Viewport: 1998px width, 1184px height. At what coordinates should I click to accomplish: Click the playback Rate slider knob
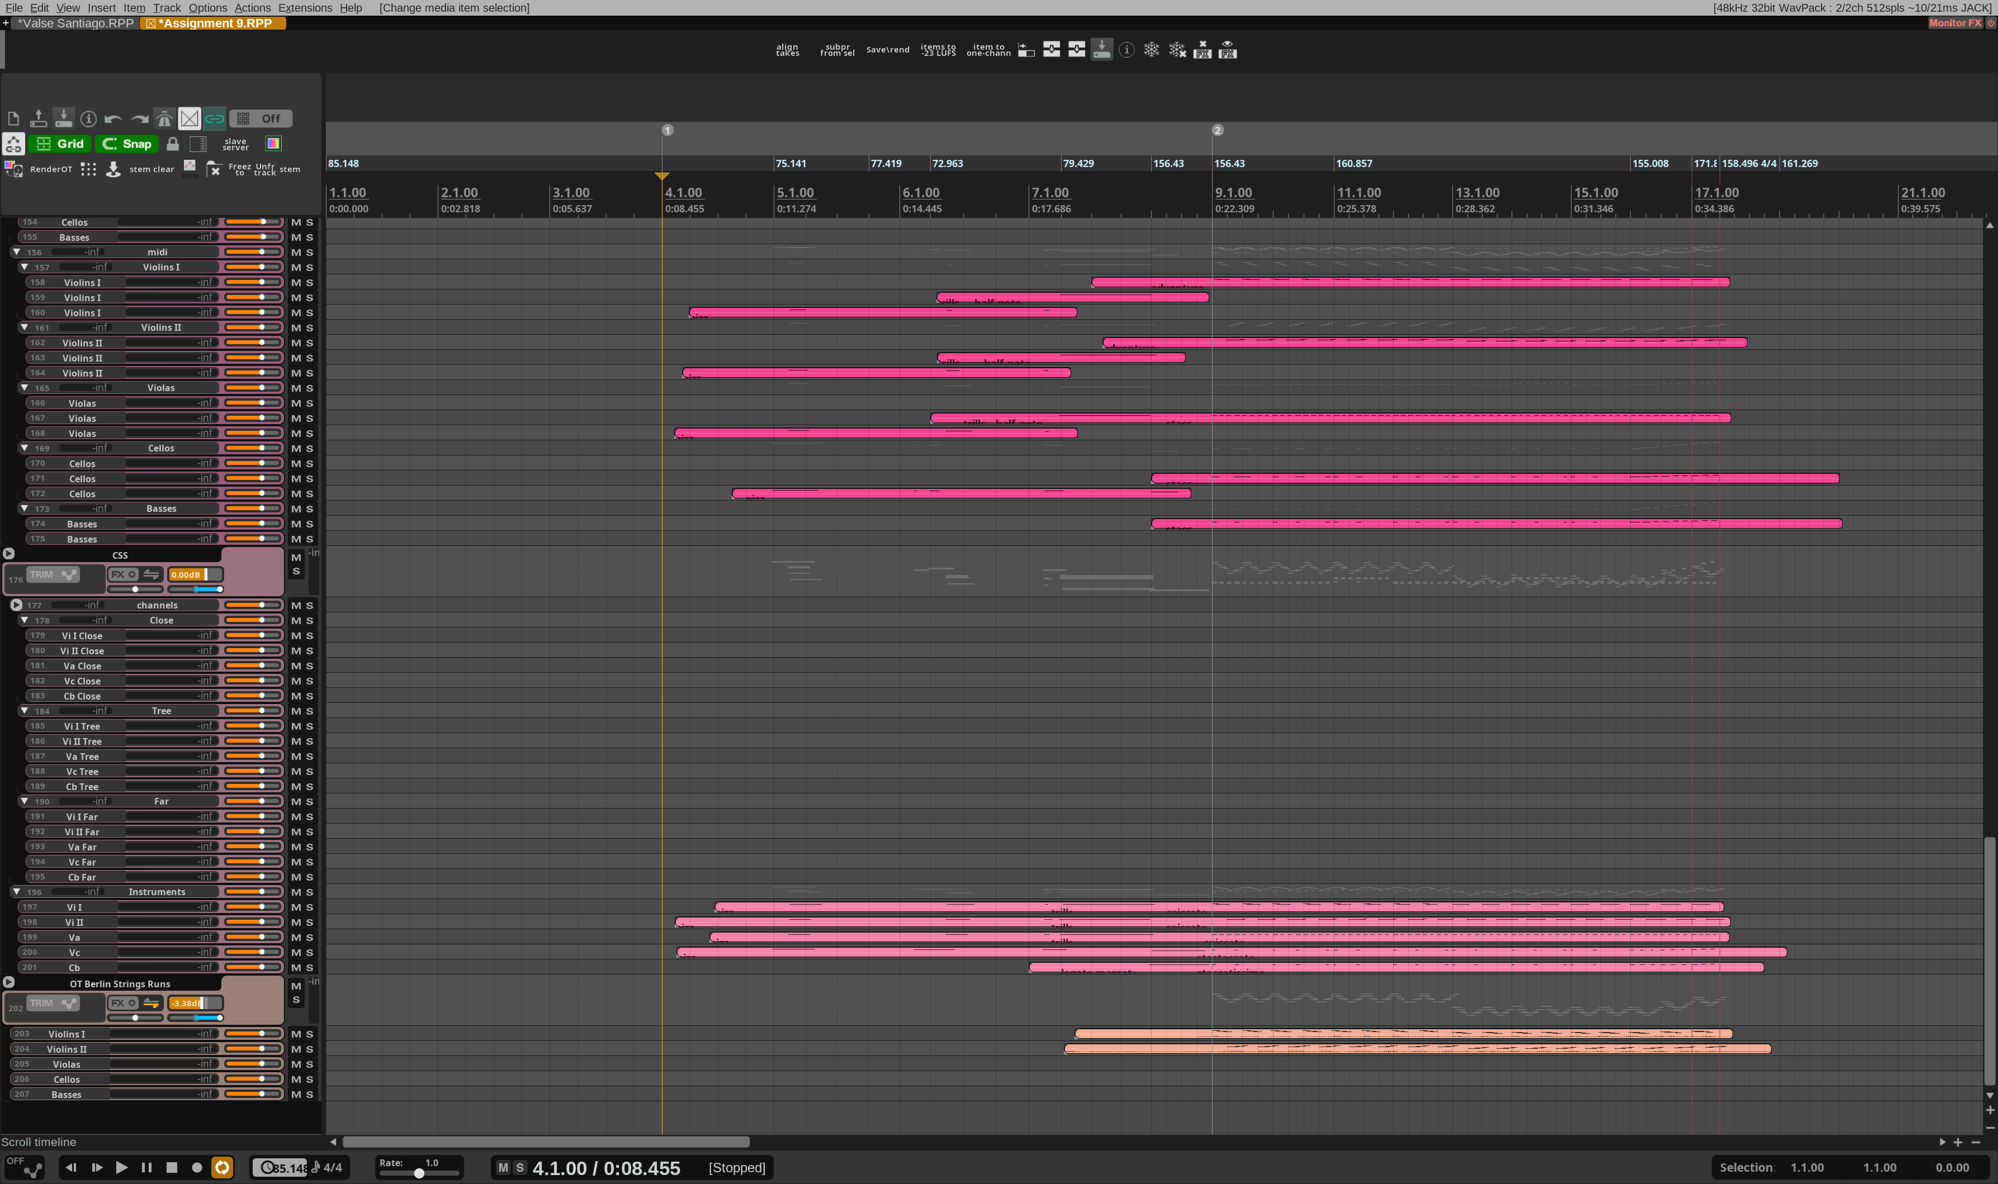(x=418, y=1173)
